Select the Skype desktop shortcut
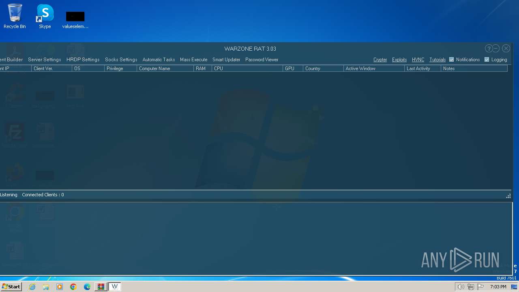The width and height of the screenshot is (519, 292). point(45,16)
